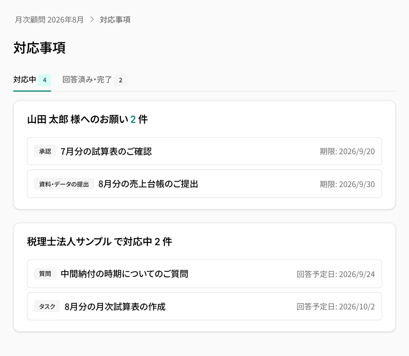Click the deadline 期限: 2026/9/20
This screenshot has height=356, width=409.
(347, 151)
